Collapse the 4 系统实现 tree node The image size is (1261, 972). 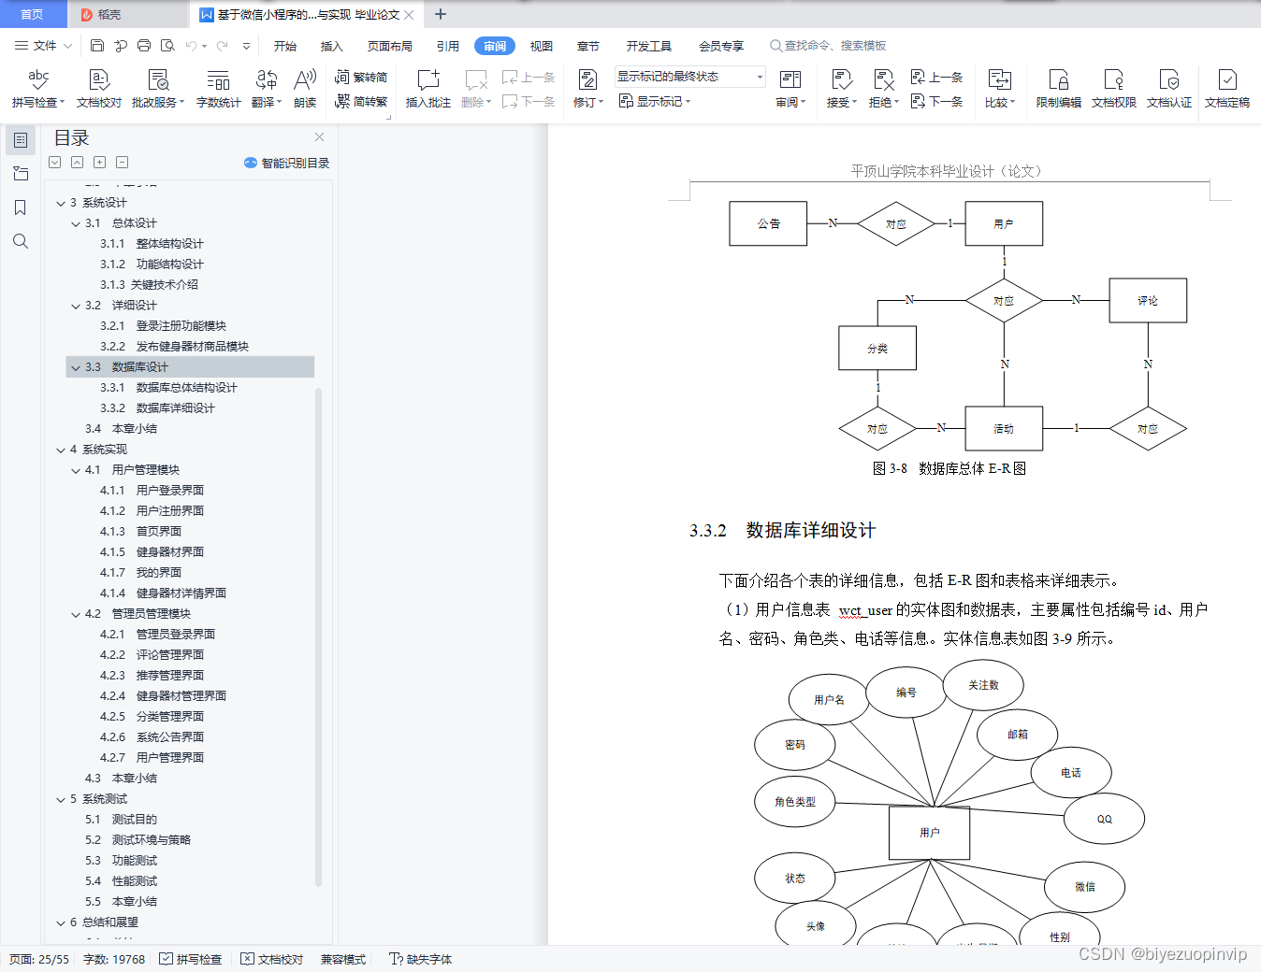[61, 450]
